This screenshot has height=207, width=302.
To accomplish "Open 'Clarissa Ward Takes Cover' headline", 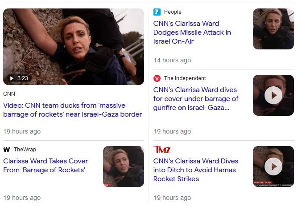I will pyautogui.click(x=46, y=166).
